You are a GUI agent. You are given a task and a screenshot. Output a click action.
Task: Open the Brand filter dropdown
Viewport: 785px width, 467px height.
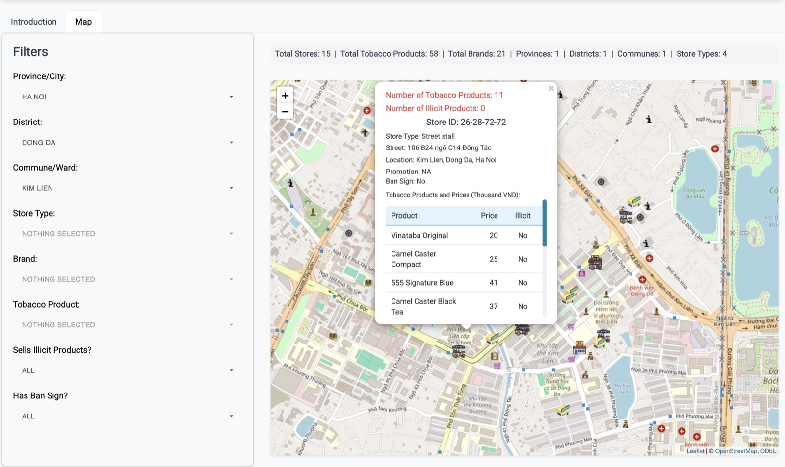[x=126, y=279]
